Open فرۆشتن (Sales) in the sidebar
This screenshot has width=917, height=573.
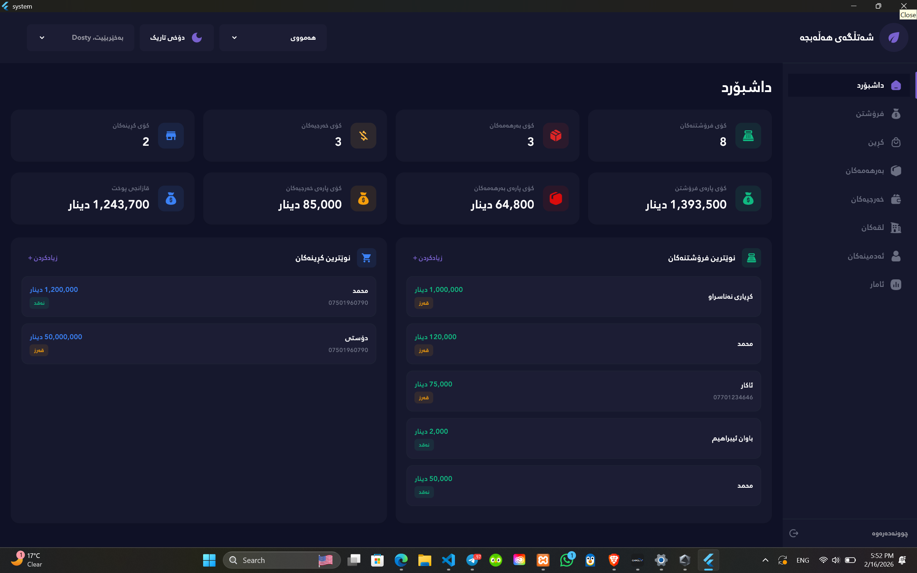870,114
